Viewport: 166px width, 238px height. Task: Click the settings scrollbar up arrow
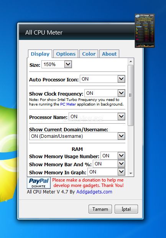tap(131, 61)
